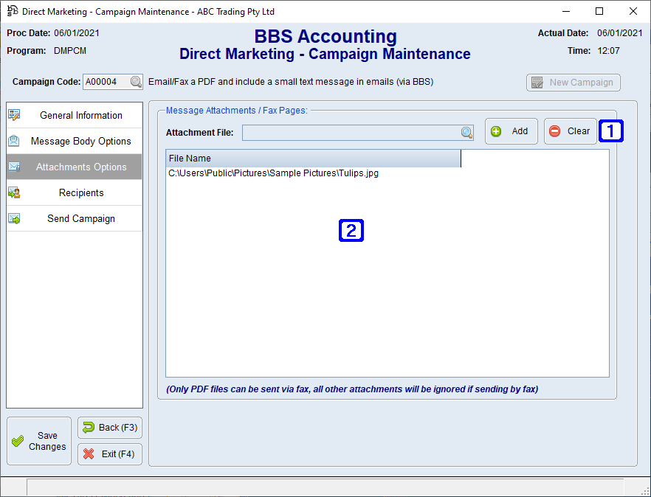
Task: Click the red minus Clear icon
Action: coord(556,131)
